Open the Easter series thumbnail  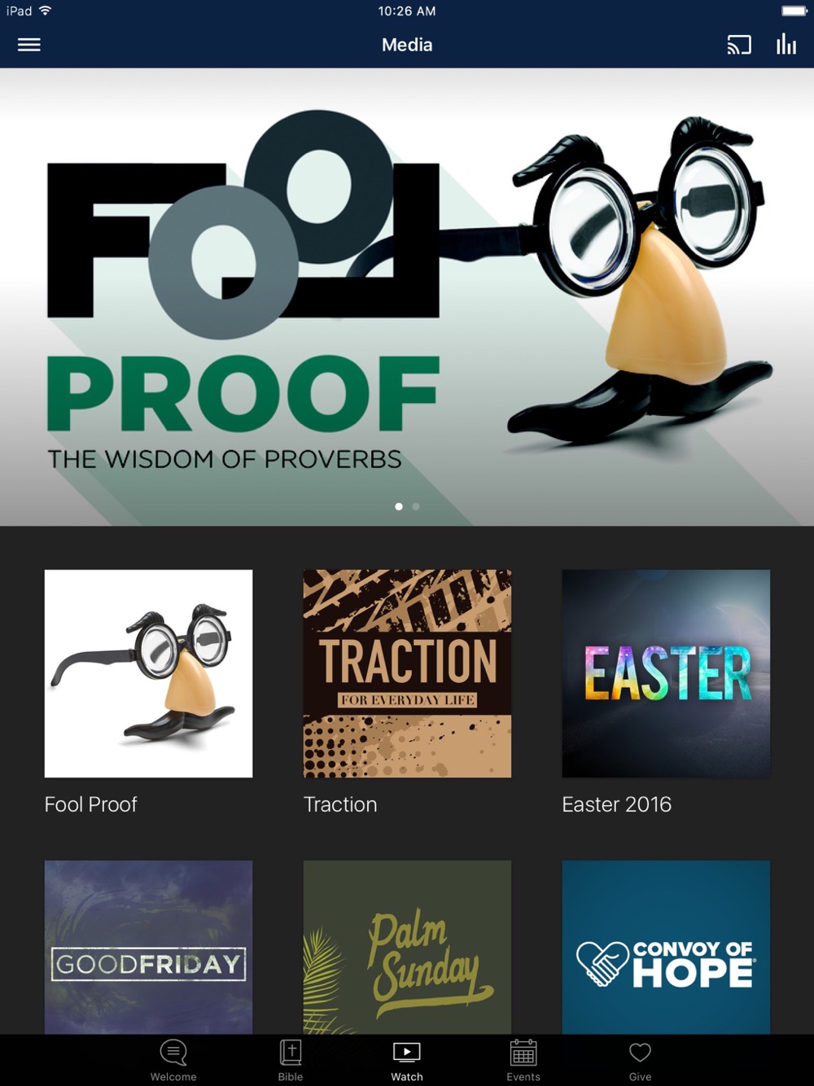tap(666, 673)
